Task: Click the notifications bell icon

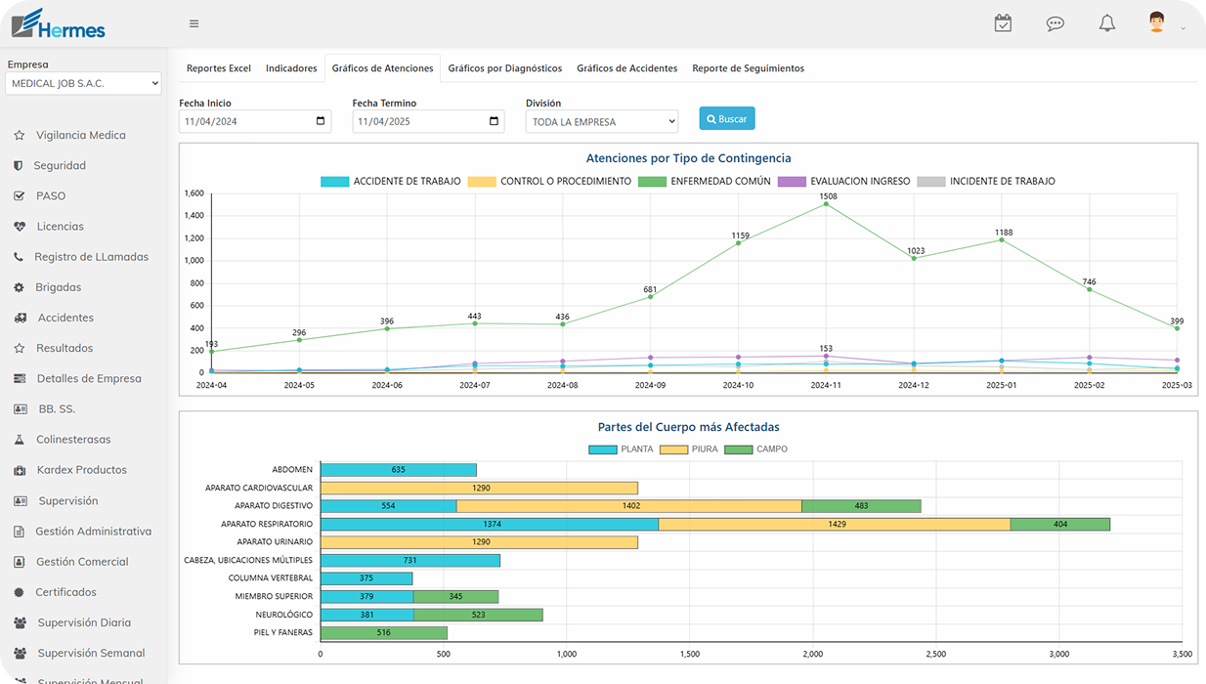Action: tap(1107, 23)
